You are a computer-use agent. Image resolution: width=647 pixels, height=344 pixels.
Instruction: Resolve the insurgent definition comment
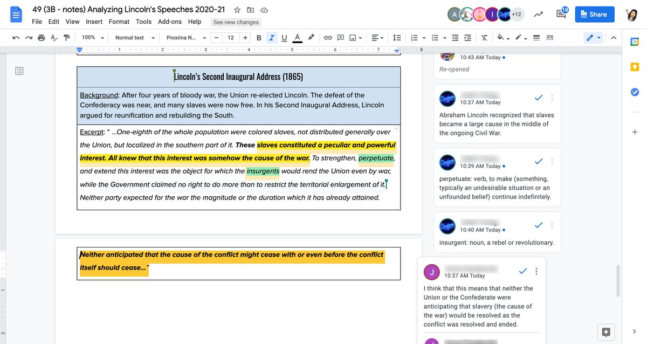[538, 225]
